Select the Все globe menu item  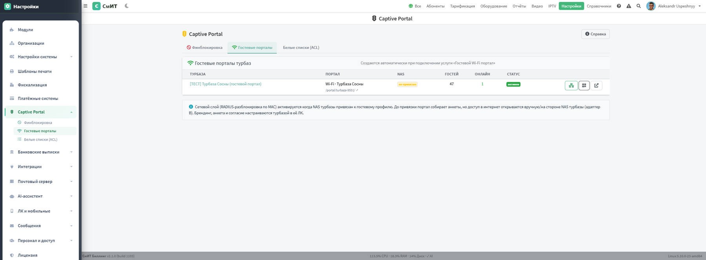coord(415,6)
